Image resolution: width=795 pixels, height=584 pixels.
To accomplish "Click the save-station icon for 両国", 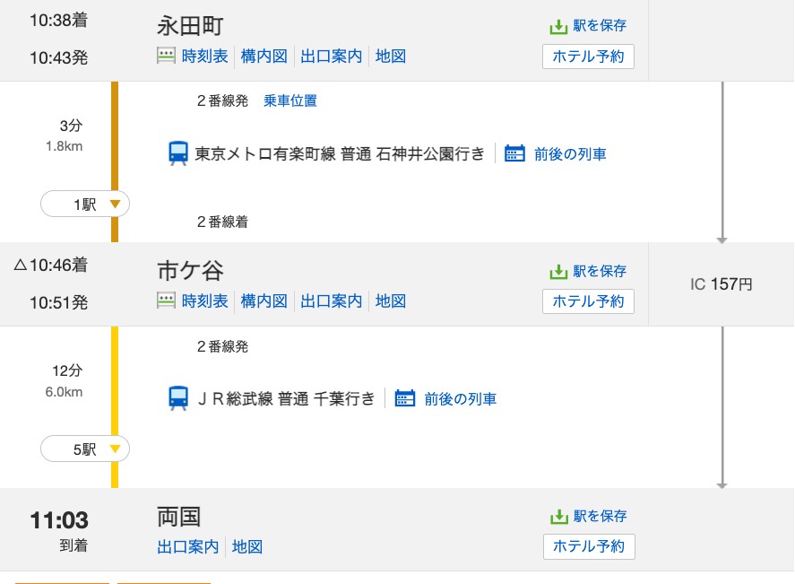I will pos(558,517).
